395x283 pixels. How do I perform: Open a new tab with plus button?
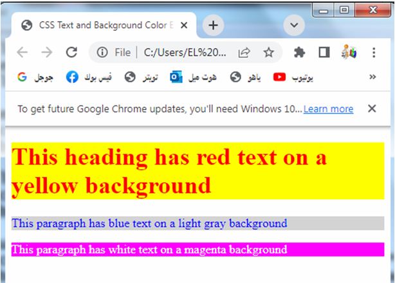(213, 25)
